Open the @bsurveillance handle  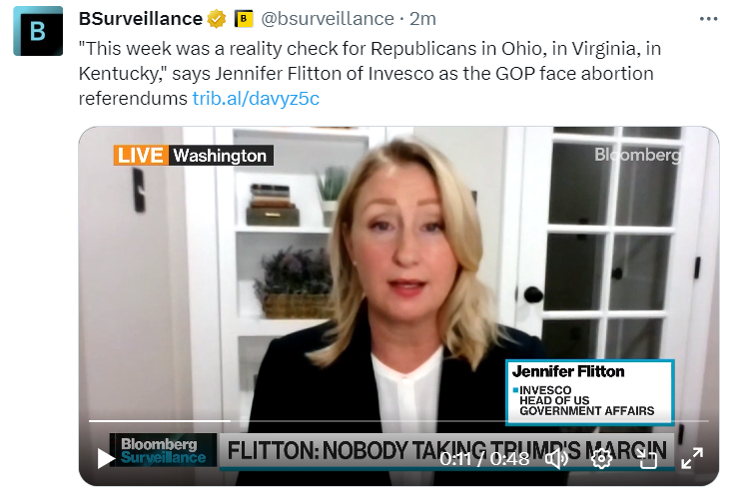click(328, 19)
